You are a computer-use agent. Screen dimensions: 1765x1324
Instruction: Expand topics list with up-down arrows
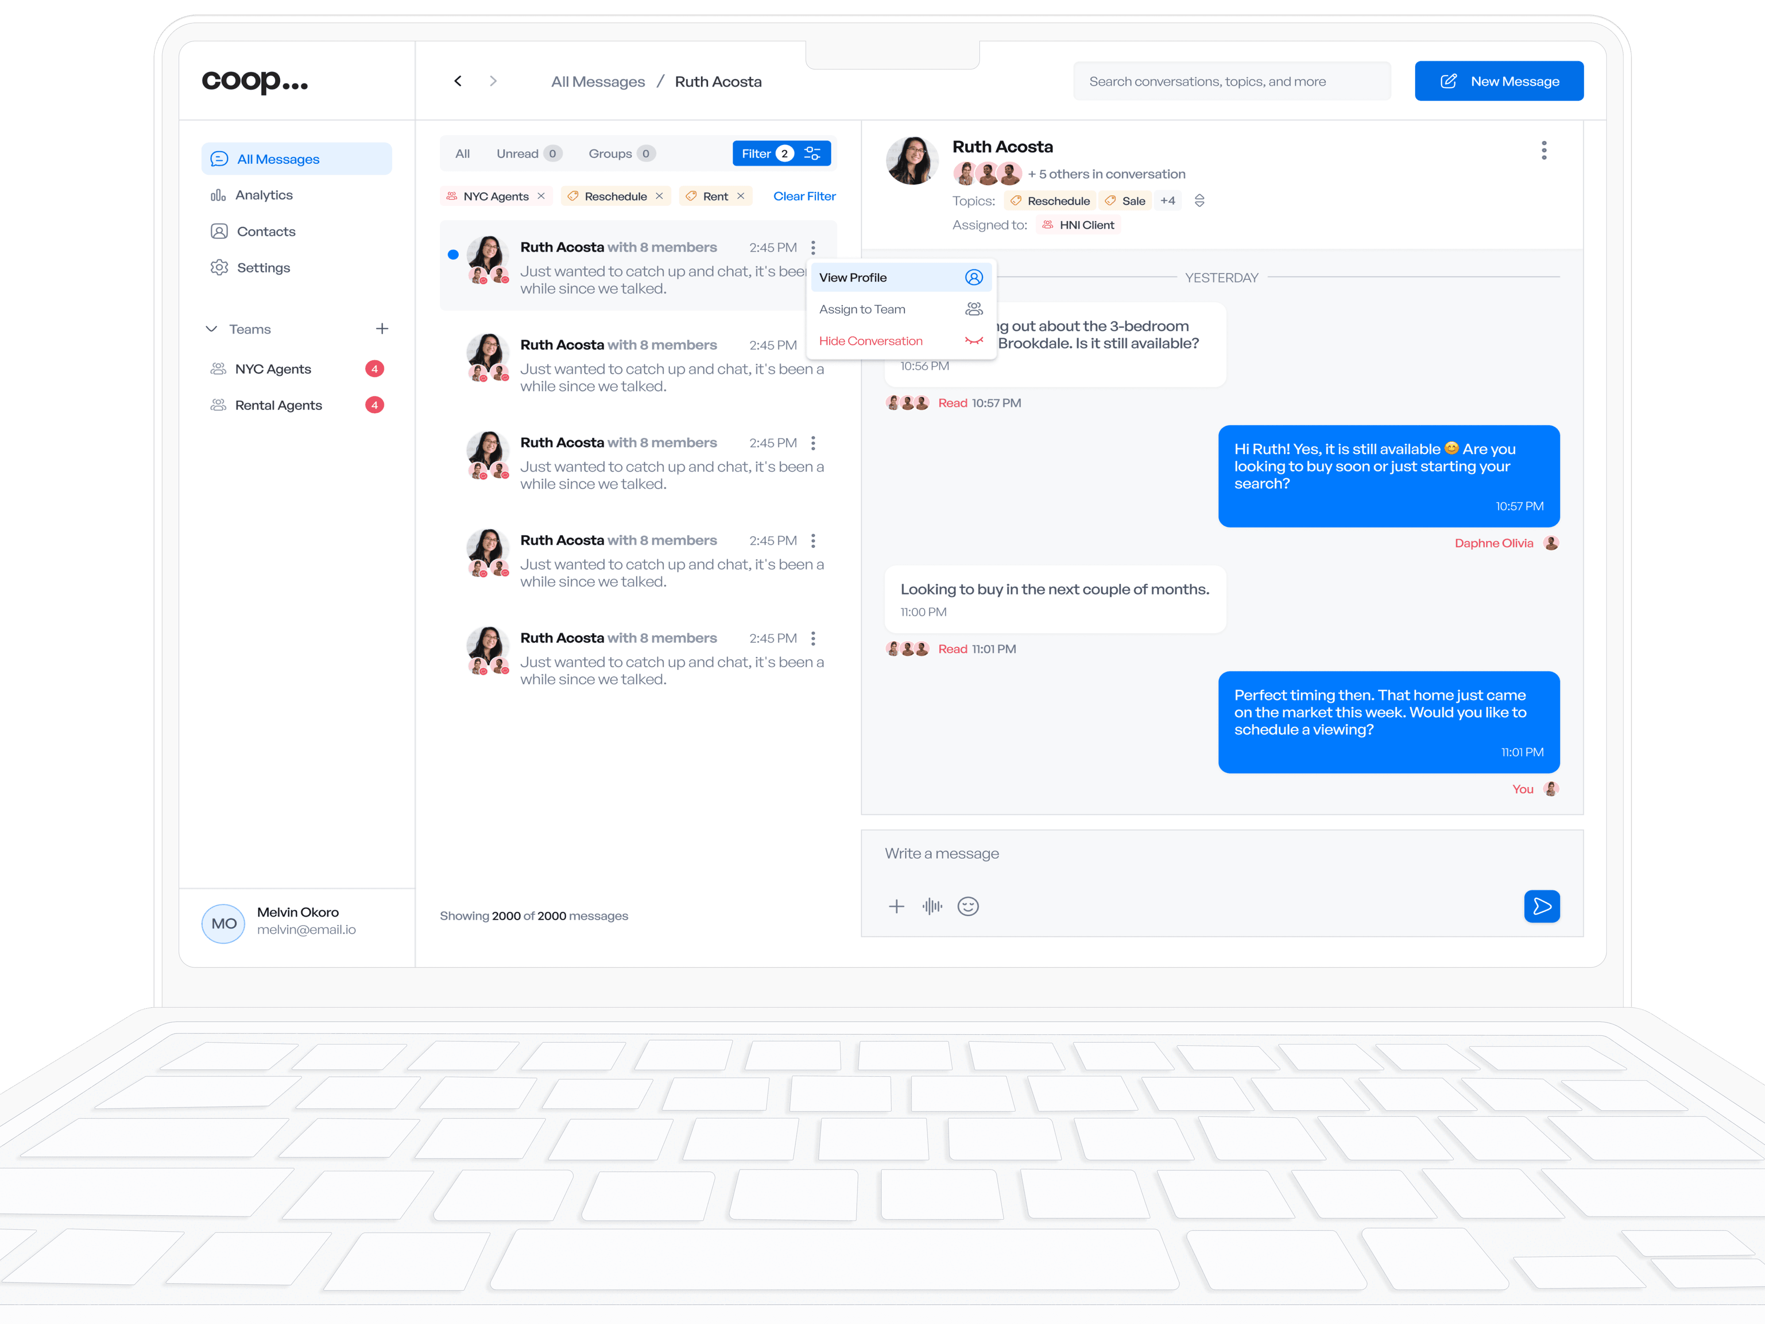[1198, 201]
